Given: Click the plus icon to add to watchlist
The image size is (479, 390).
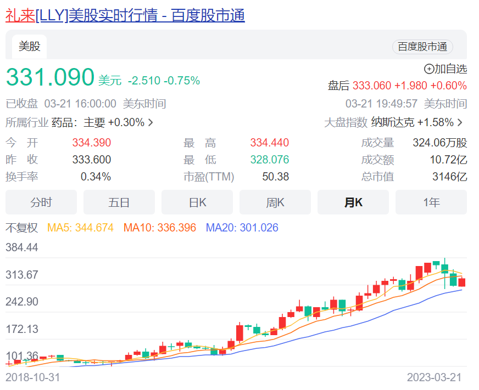Looking at the screenshot, I should (x=429, y=69).
